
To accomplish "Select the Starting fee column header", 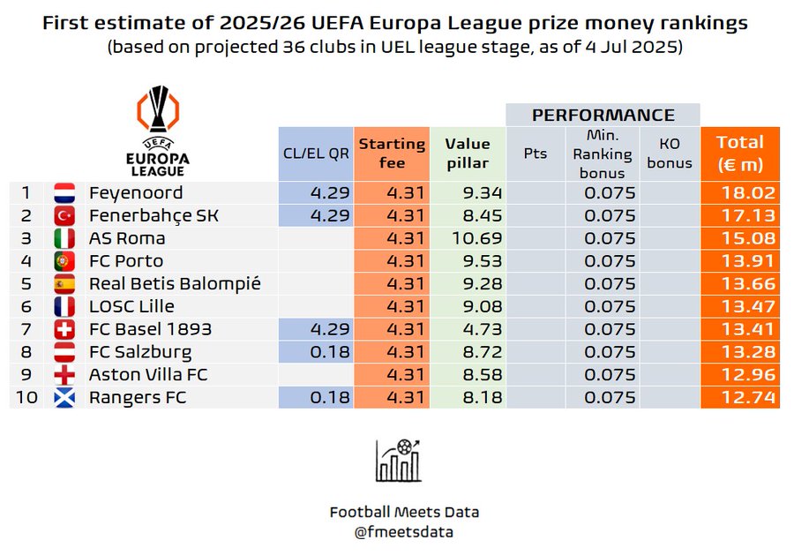I will click(x=392, y=153).
